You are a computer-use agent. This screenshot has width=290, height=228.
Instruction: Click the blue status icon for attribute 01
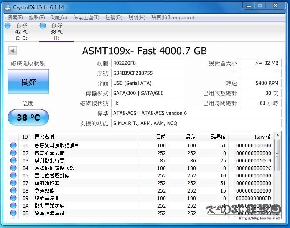[13, 146]
